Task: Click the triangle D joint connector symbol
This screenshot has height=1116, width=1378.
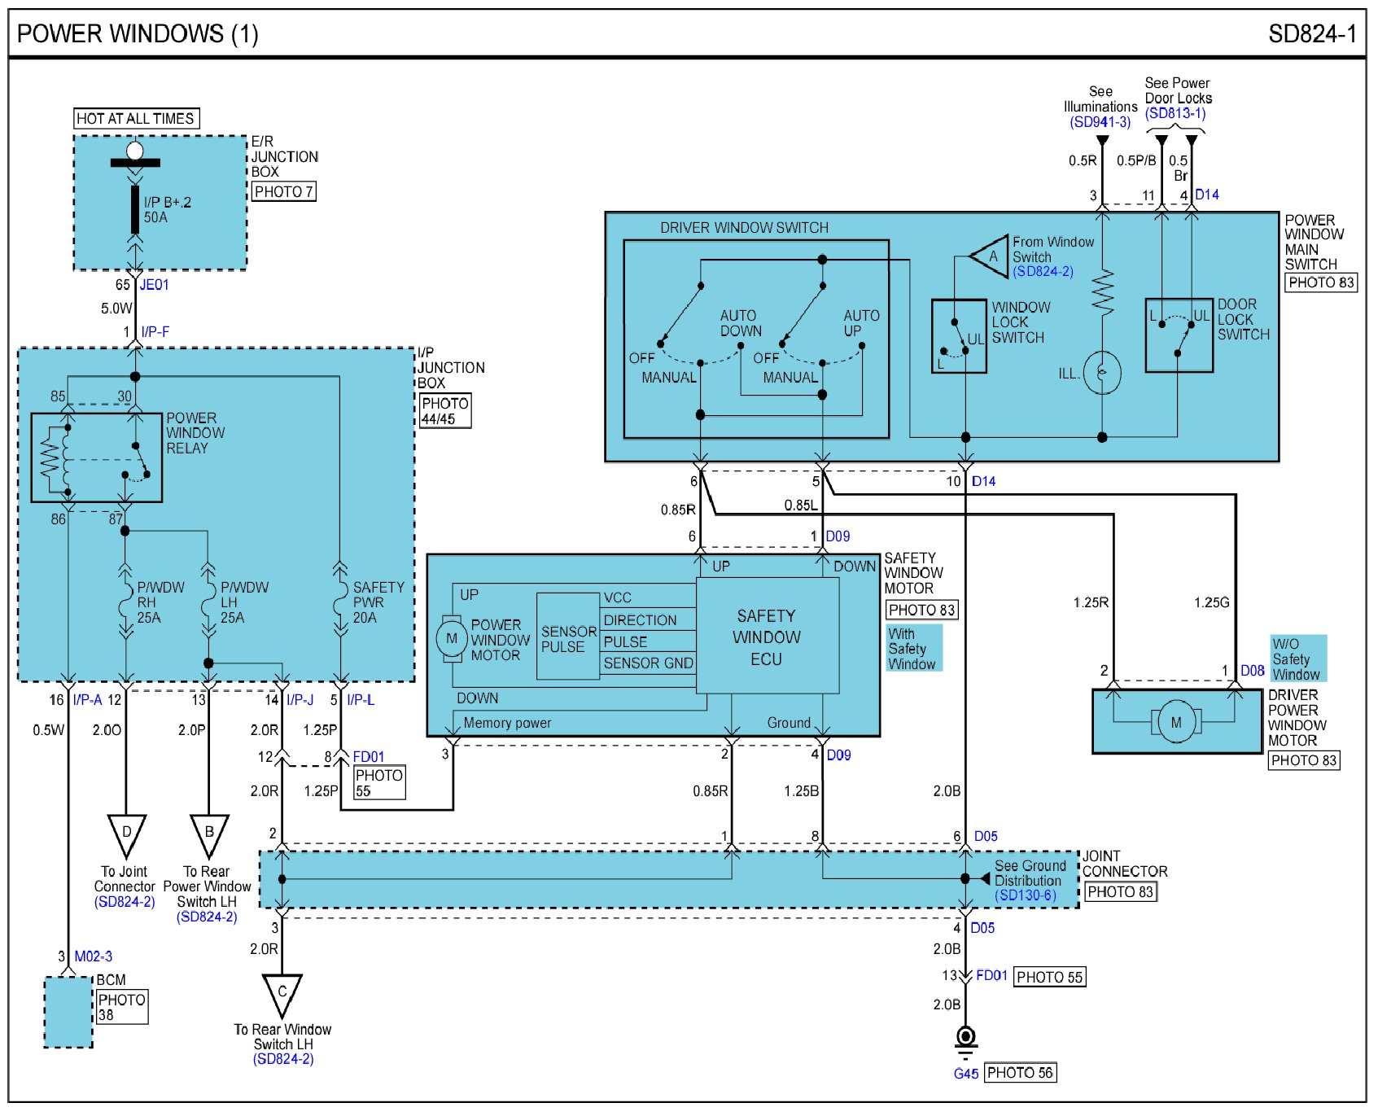Action: (126, 834)
